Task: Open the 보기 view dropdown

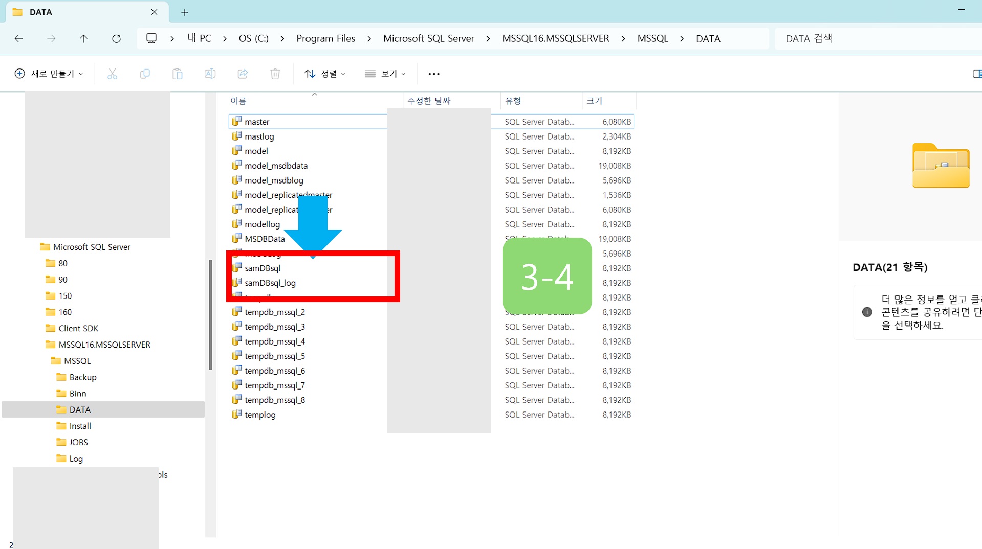Action: pyautogui.click(x=385, y=74)
